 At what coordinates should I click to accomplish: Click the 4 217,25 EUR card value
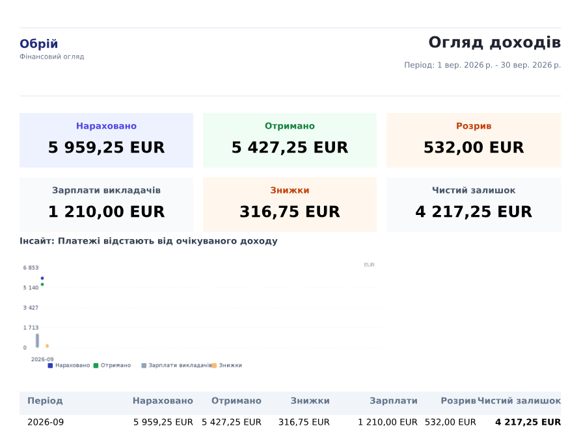click(x=474, y=212)
